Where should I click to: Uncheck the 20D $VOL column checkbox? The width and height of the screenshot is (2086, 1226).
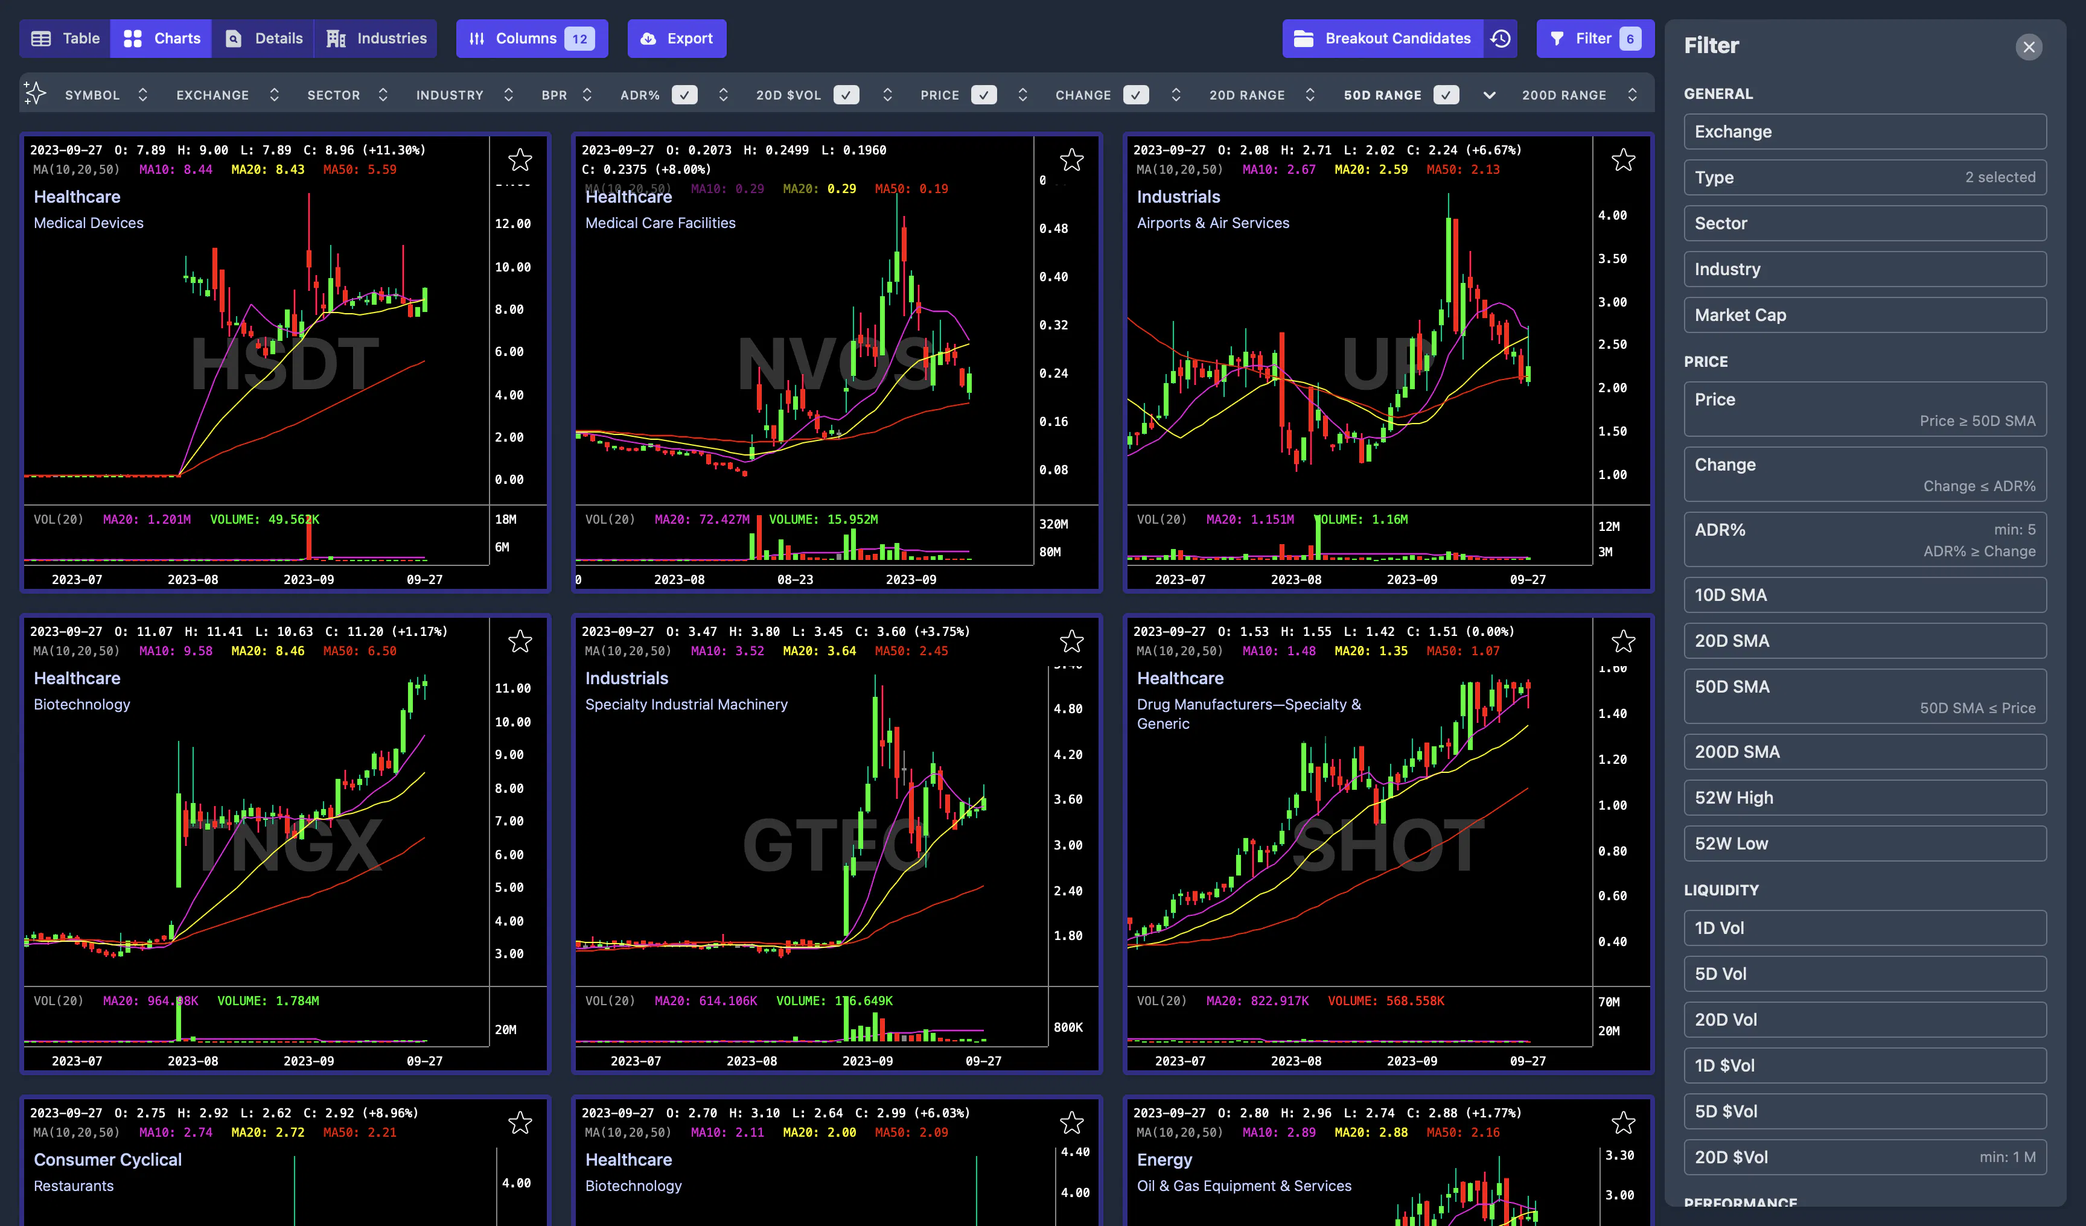point(846,94)
